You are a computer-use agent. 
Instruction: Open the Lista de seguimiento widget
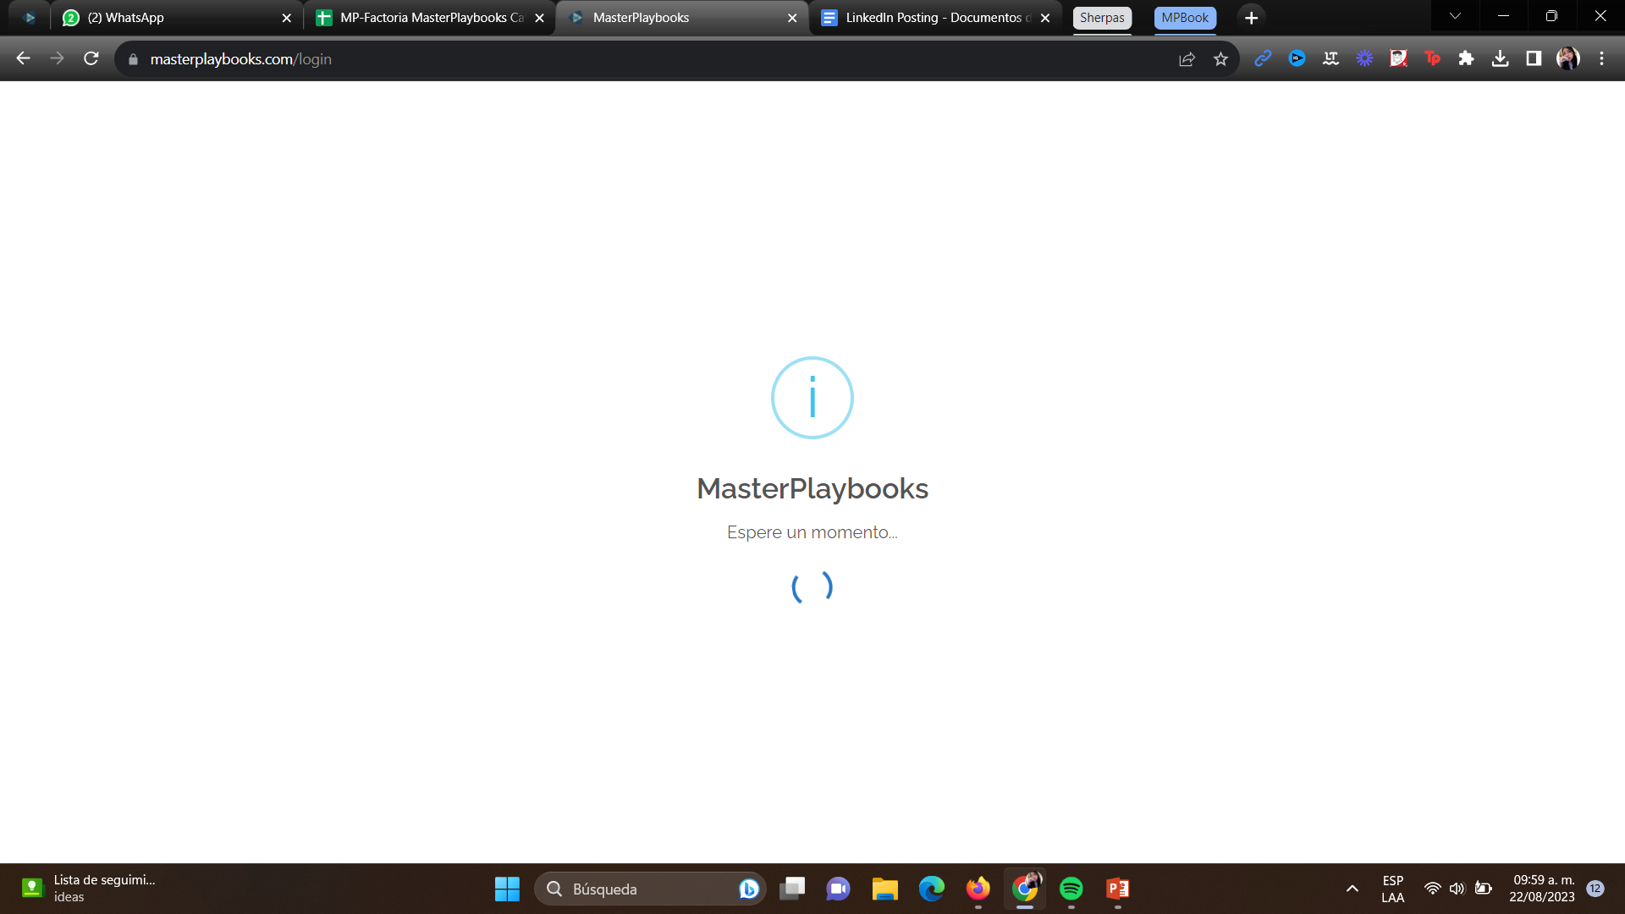89,889
